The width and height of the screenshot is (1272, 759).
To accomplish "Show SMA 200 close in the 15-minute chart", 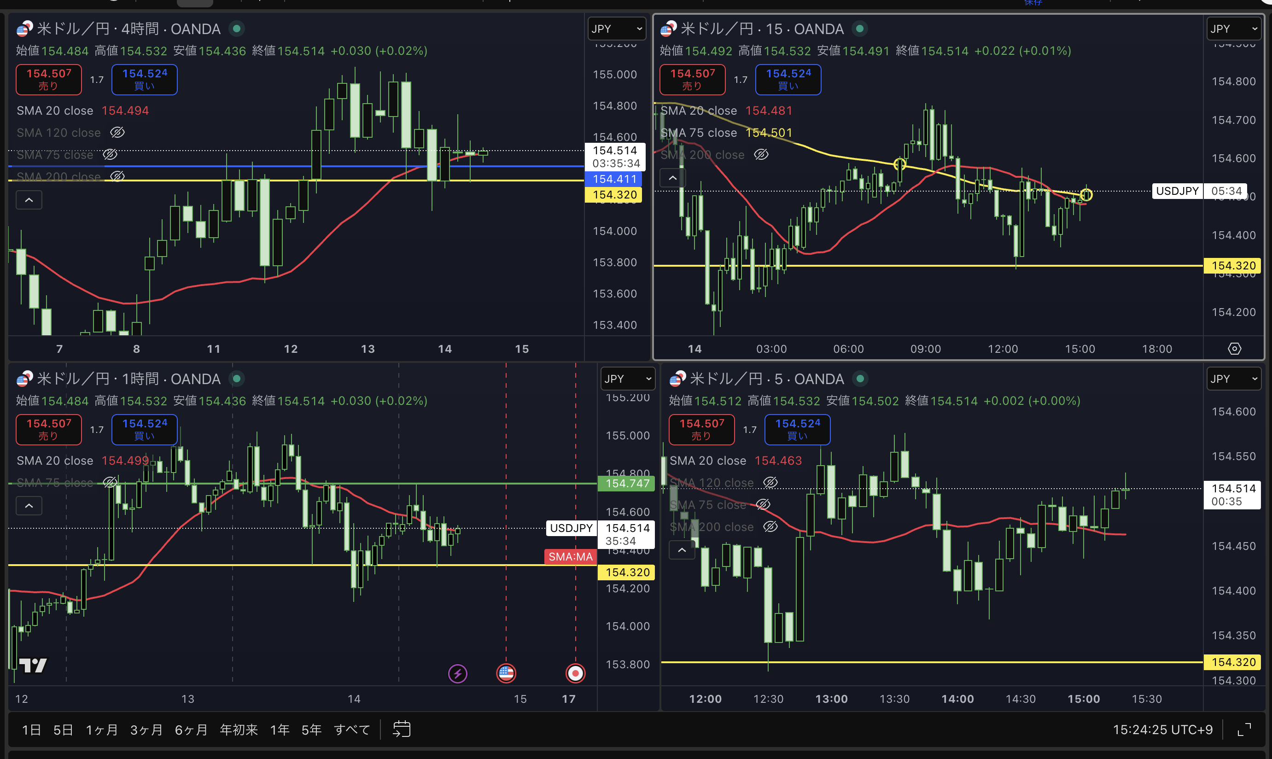I will (761, 155).
